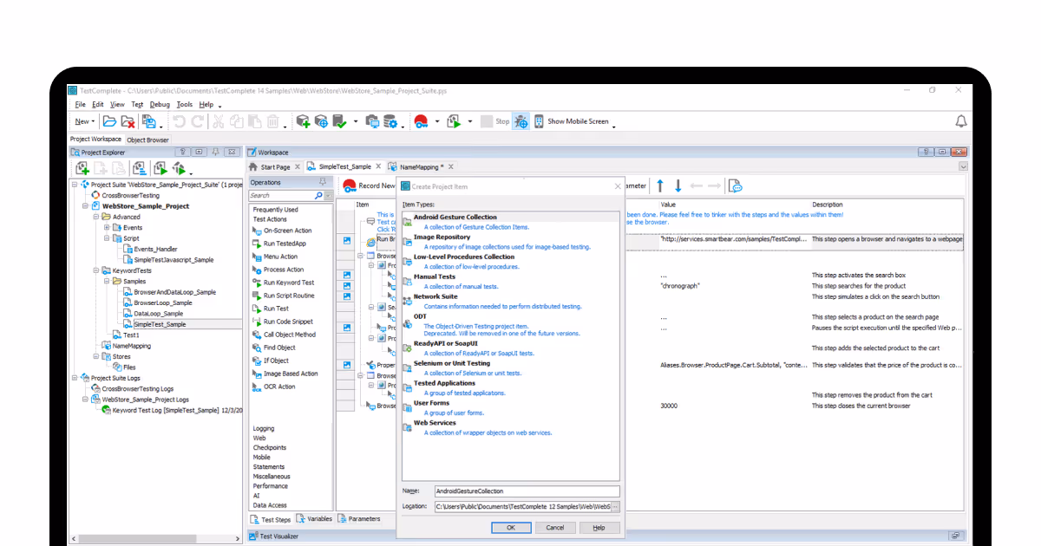
Task: Open the New dropdown in toolbar
Action: point(84,121)
